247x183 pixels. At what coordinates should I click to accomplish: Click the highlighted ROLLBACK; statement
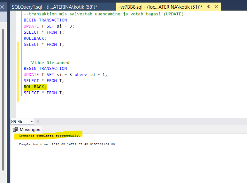pos(35,87)
